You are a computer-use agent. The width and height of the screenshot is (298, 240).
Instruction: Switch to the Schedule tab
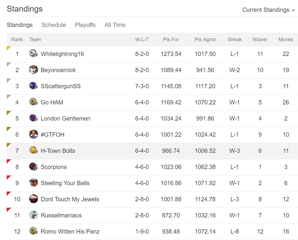[54, 25]
